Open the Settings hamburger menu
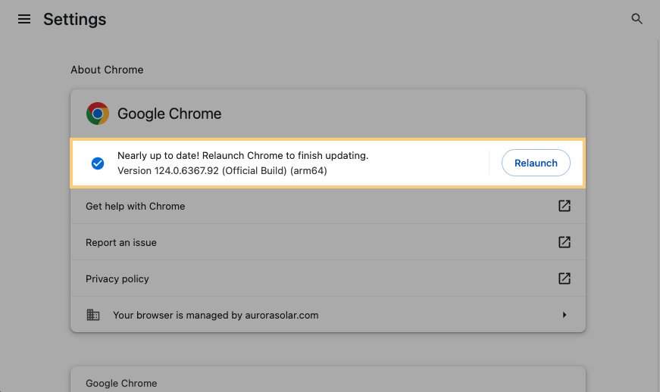660x392 pixels. tap(24, 20)
